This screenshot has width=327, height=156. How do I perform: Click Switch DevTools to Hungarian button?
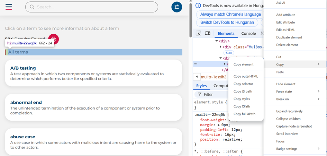pyautogui.click(x=227, y=23)
